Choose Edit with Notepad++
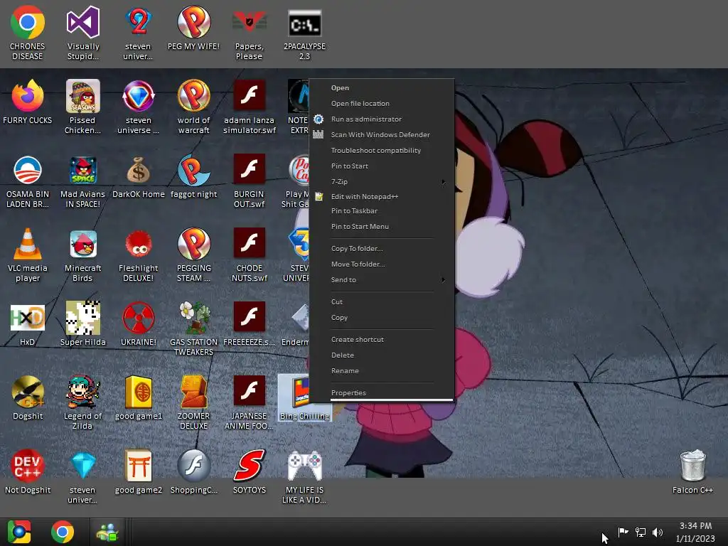 pos(382,196)
